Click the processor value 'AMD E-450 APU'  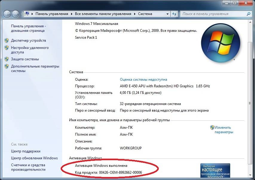click(x=165, y=86)
